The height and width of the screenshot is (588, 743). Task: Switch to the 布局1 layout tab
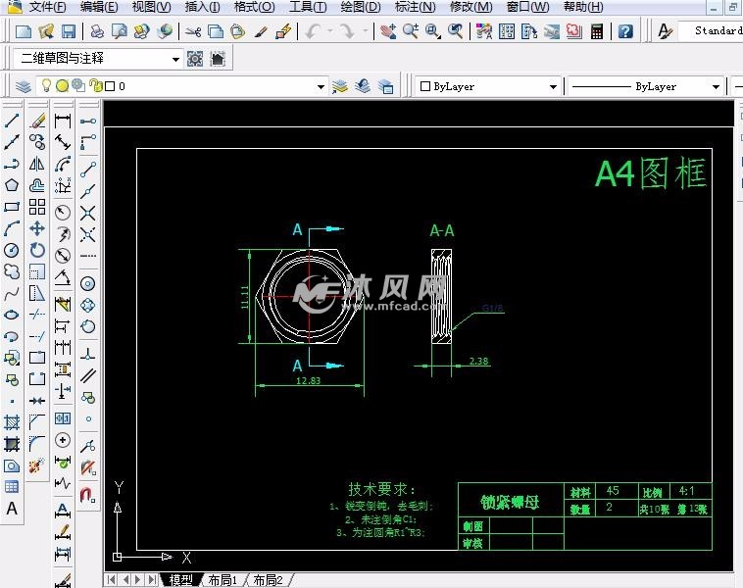tap(221, 580)
